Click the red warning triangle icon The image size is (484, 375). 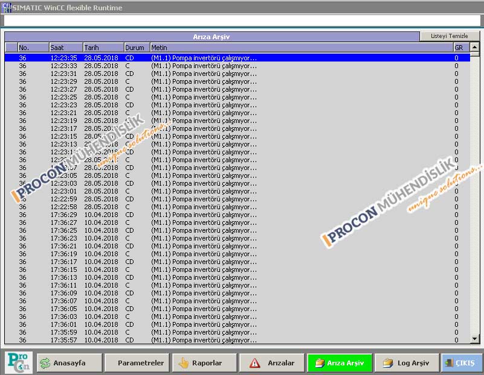coord(254,364)
